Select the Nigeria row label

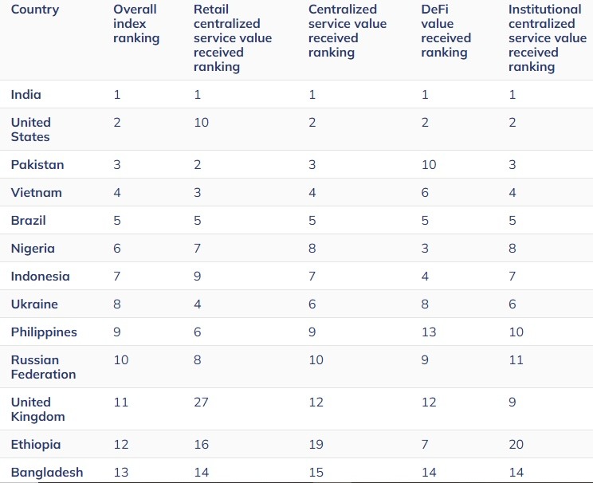[x=33, y=248]
